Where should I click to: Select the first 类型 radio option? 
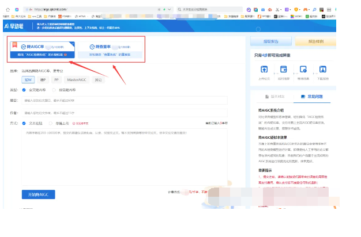[24, 90]
